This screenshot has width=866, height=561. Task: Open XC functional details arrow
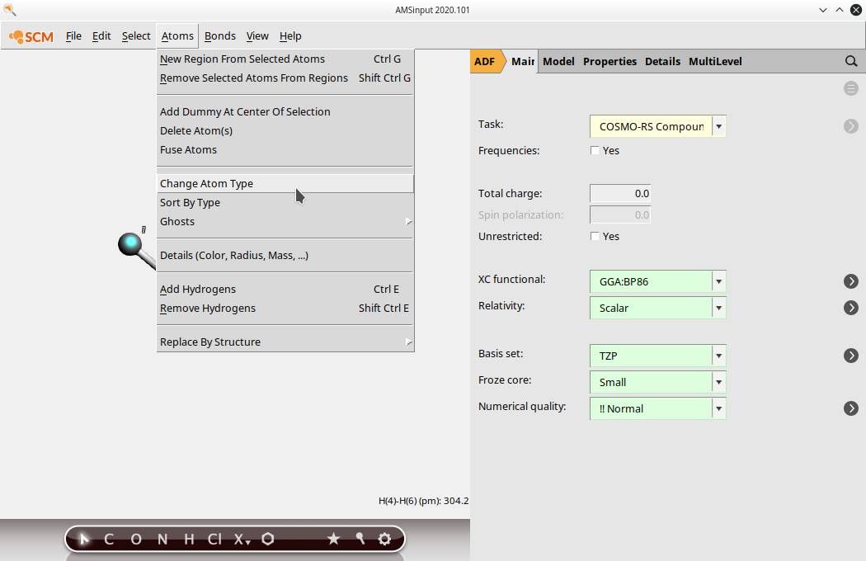tap(851, 281)
